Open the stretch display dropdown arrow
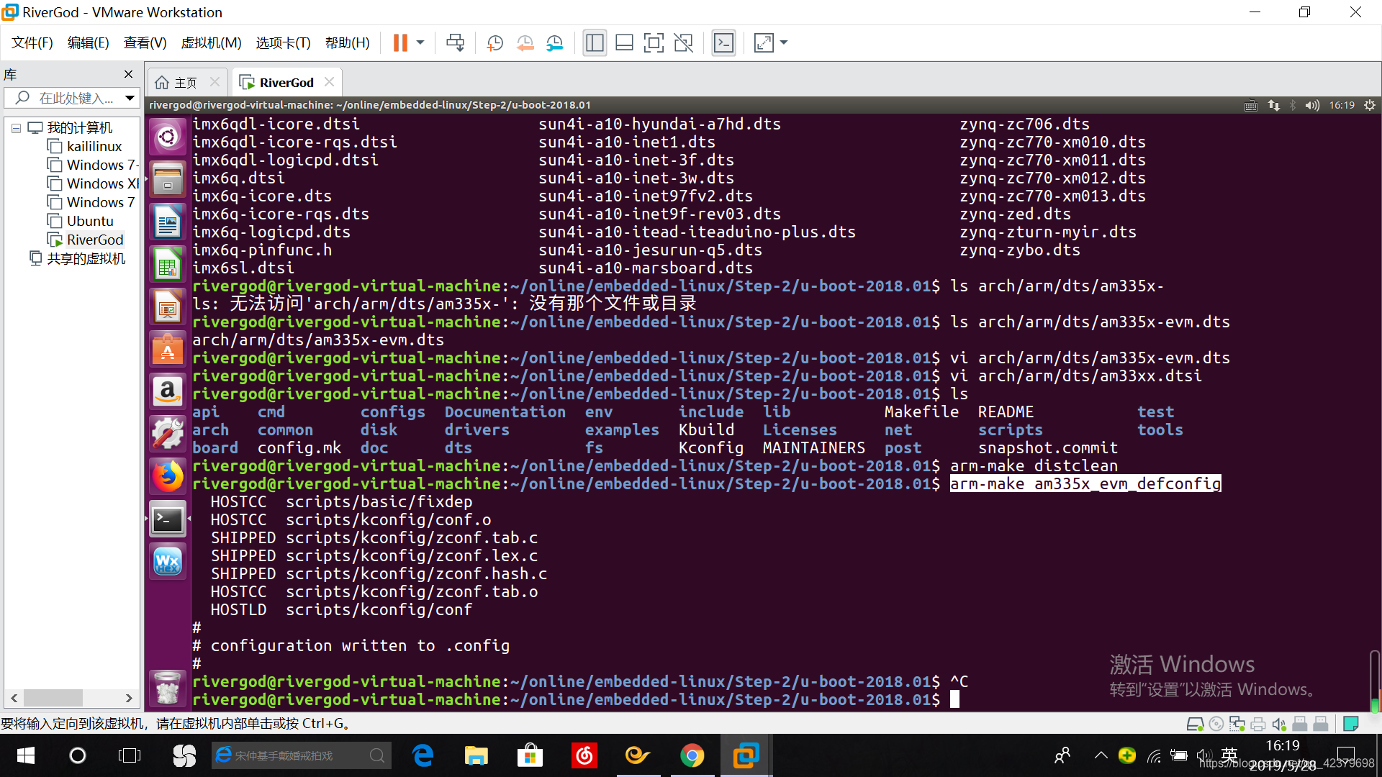The height and width of the screenshot is (777, 1382). (784, 43)
